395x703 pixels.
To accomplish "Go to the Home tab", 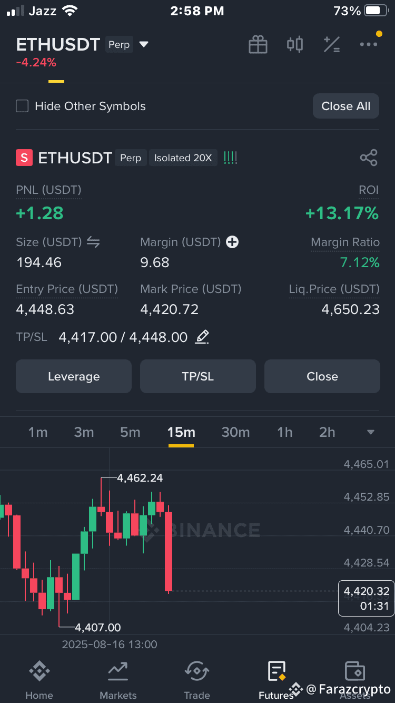I will tap(39, 681).
